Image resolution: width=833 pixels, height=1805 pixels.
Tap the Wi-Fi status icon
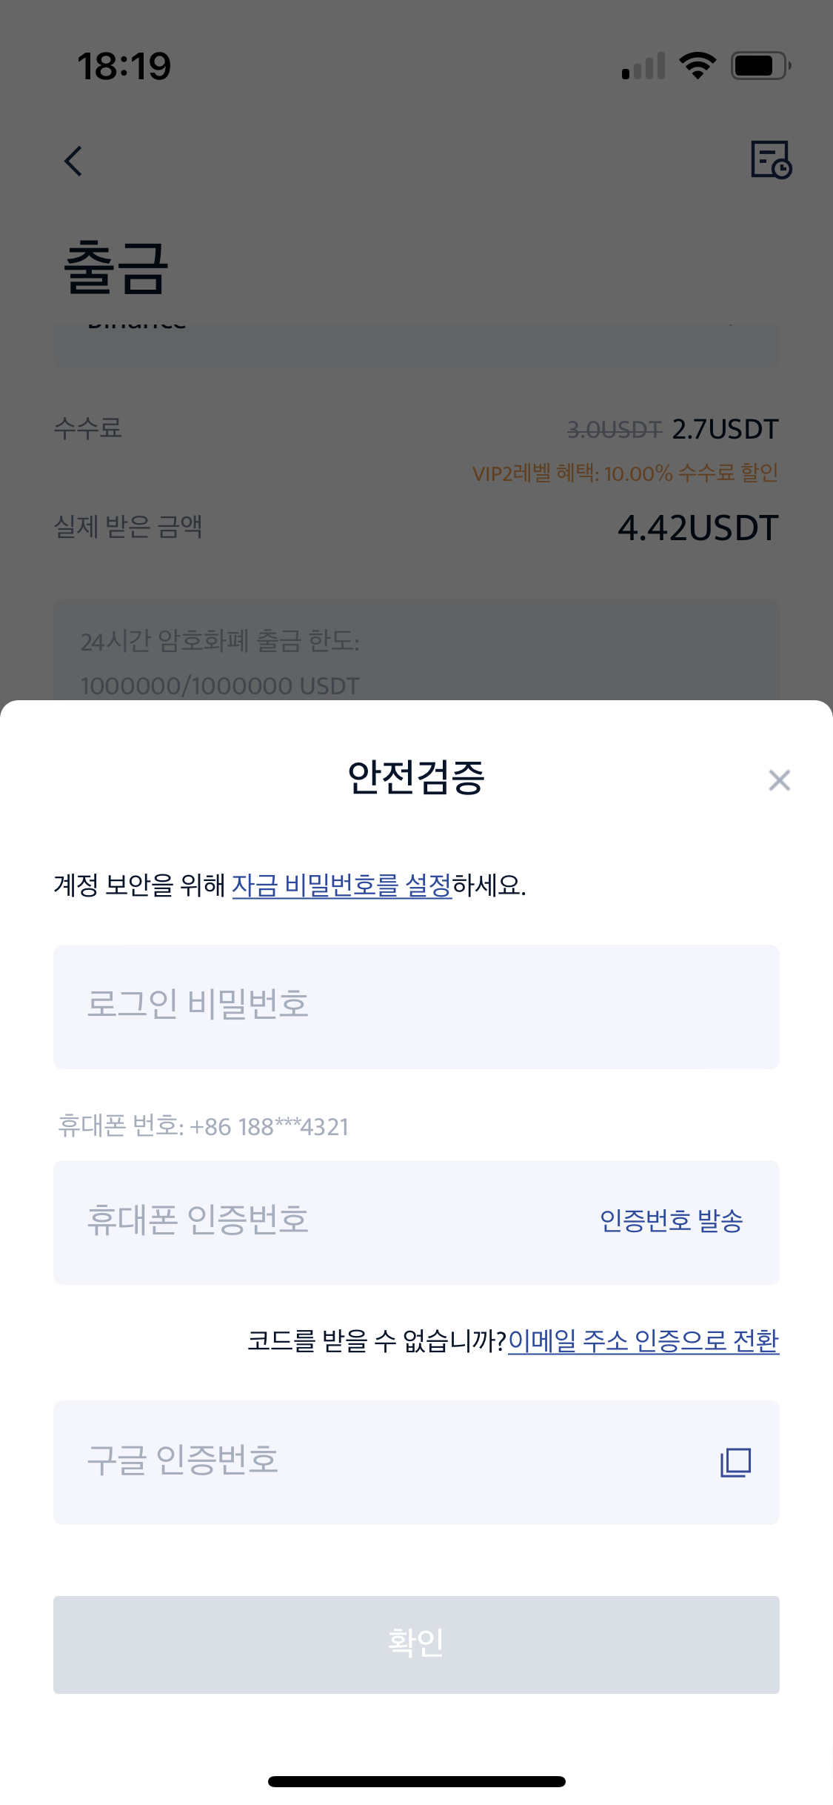[x=697, y=66]
